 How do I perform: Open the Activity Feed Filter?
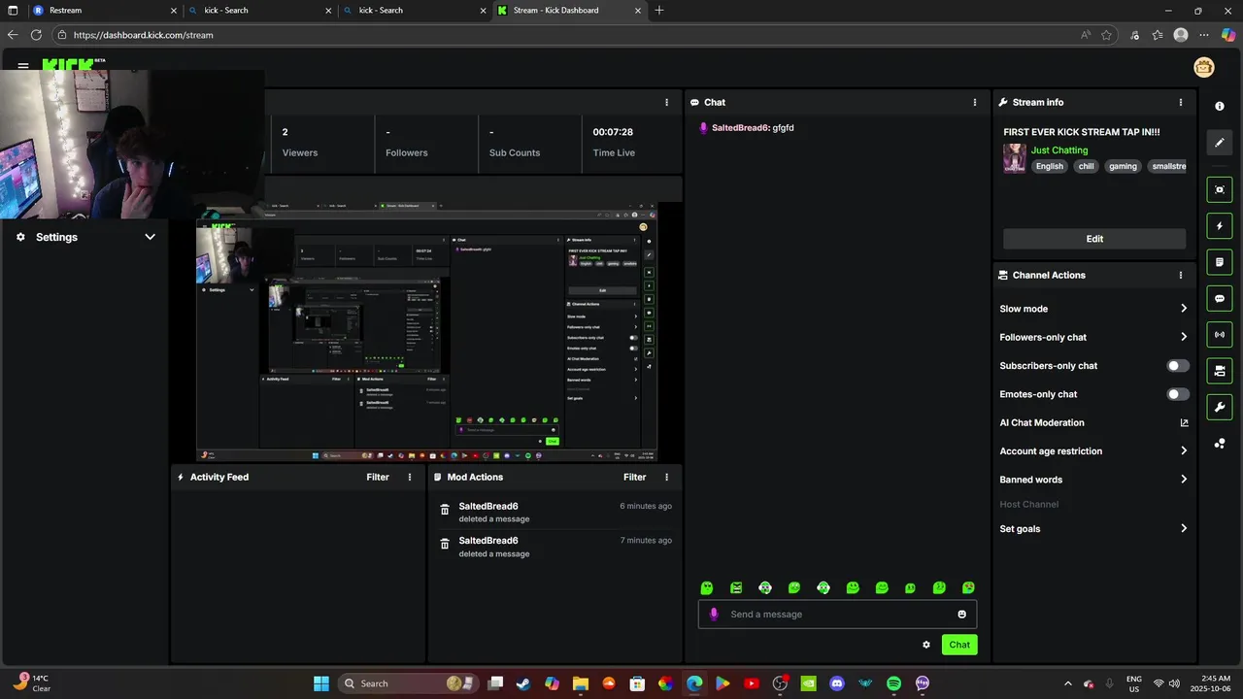tap(378, 477)
